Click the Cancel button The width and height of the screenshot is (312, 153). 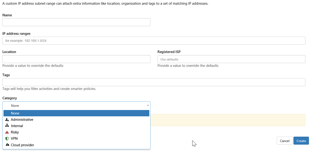(284, 141)
